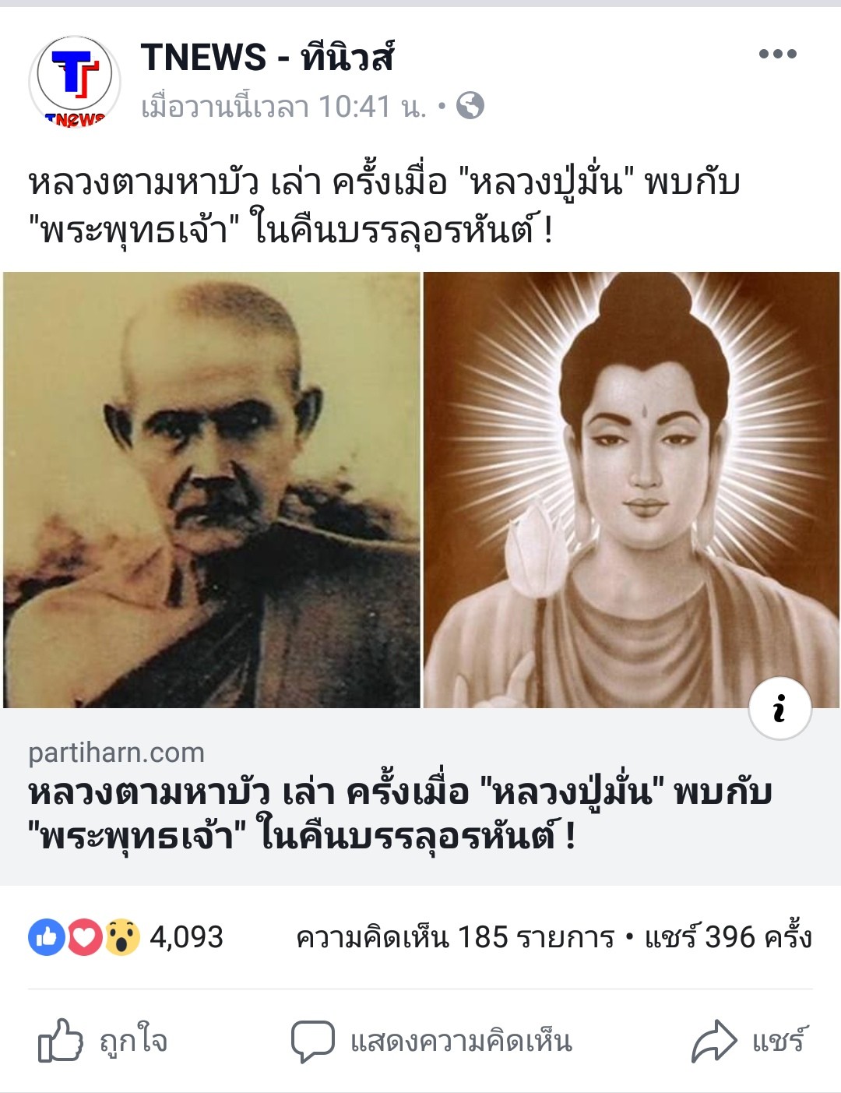Open the three-dot post options menu

click(x=778, y=54)
